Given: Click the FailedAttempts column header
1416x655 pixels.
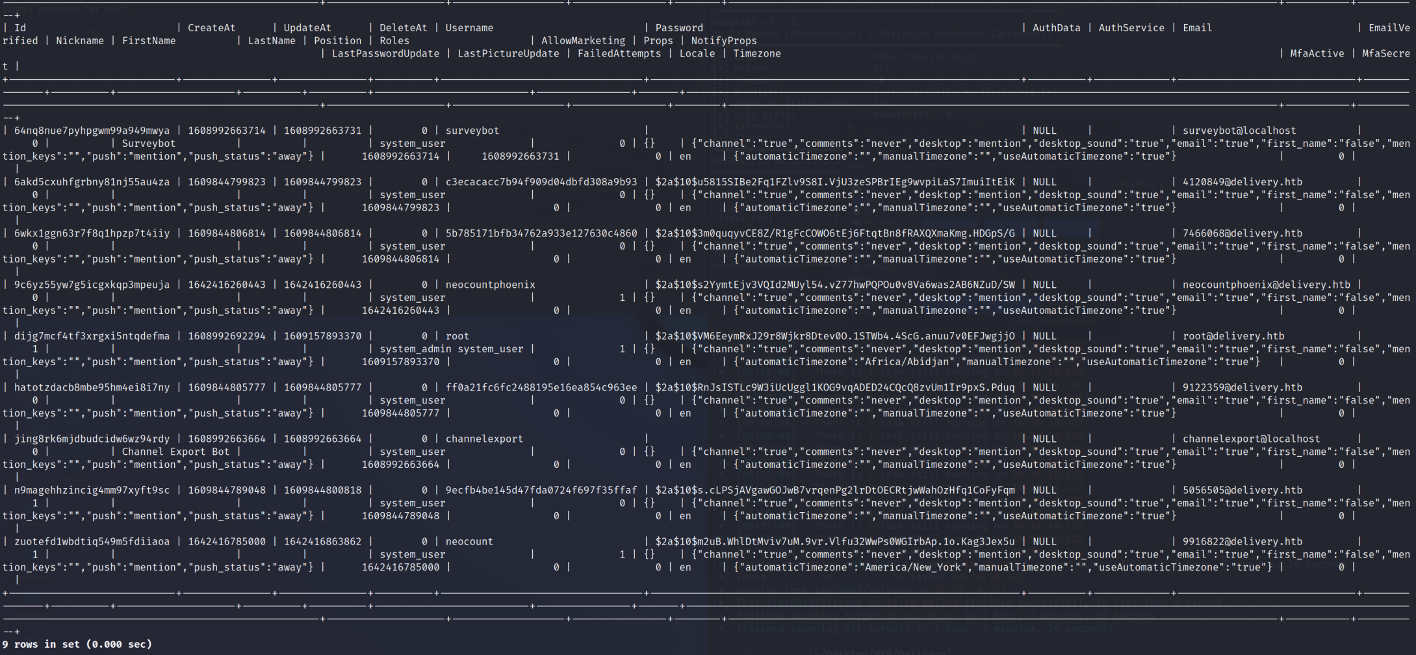Looking at the screenshot, I should coord(619,54).
